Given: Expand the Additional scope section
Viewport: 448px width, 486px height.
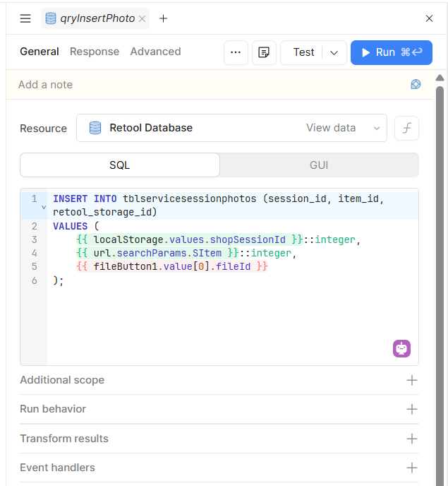Looking at the screenshot, I should (412, 380).
